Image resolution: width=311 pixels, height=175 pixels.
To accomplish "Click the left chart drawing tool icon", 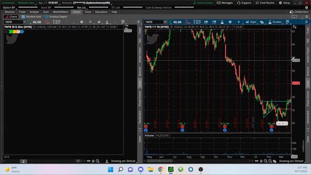I will click(126, 27).
